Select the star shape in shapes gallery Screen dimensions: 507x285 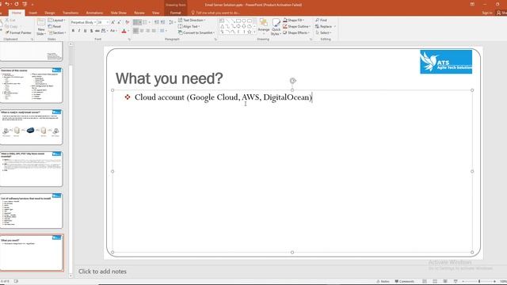pyautogui.click(x=250, y=32)
